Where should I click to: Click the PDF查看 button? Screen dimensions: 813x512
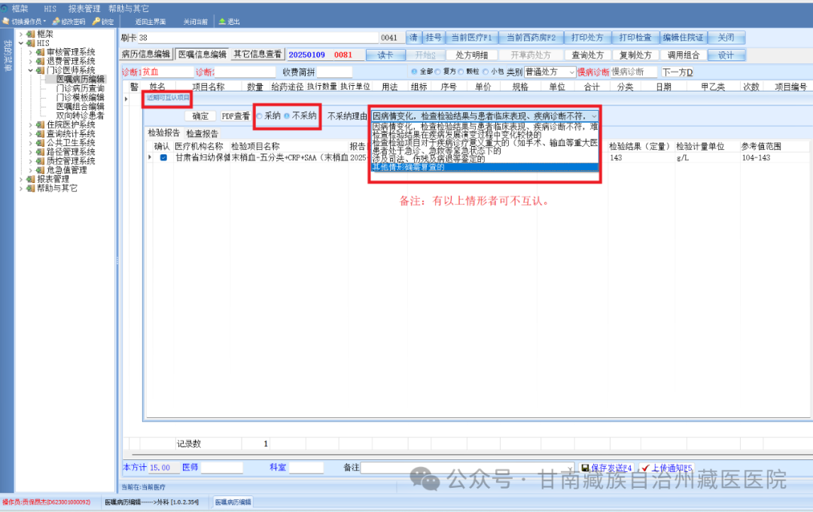pos(236,117)
